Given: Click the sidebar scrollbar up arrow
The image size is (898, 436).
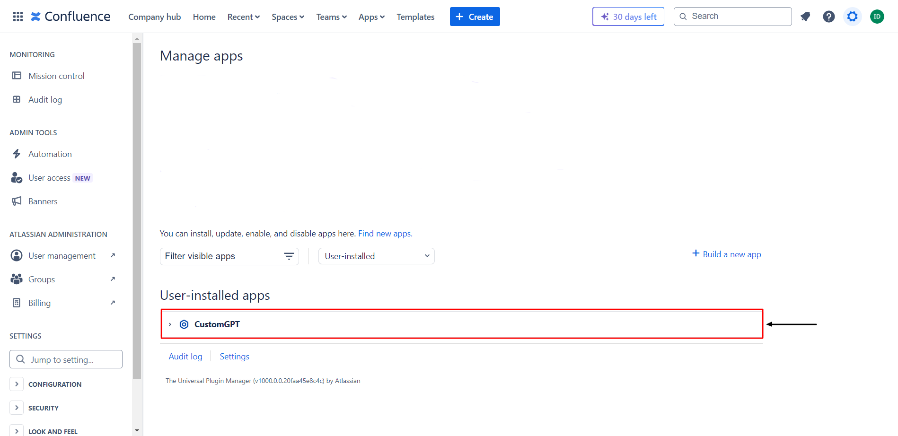Looking at the screenshot, I should [137, 38].
